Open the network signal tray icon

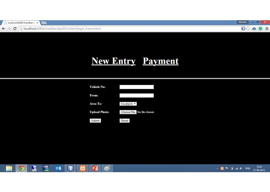tap(237, 168)
